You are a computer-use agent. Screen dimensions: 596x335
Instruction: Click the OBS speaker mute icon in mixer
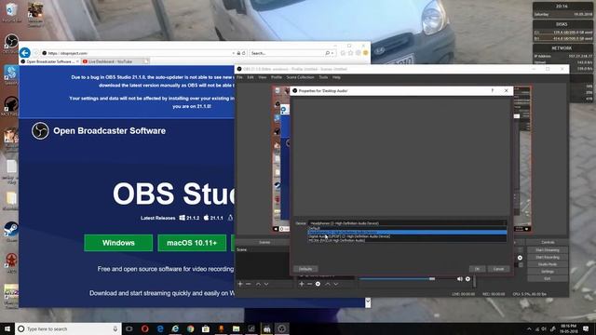(x=459, y=279)
